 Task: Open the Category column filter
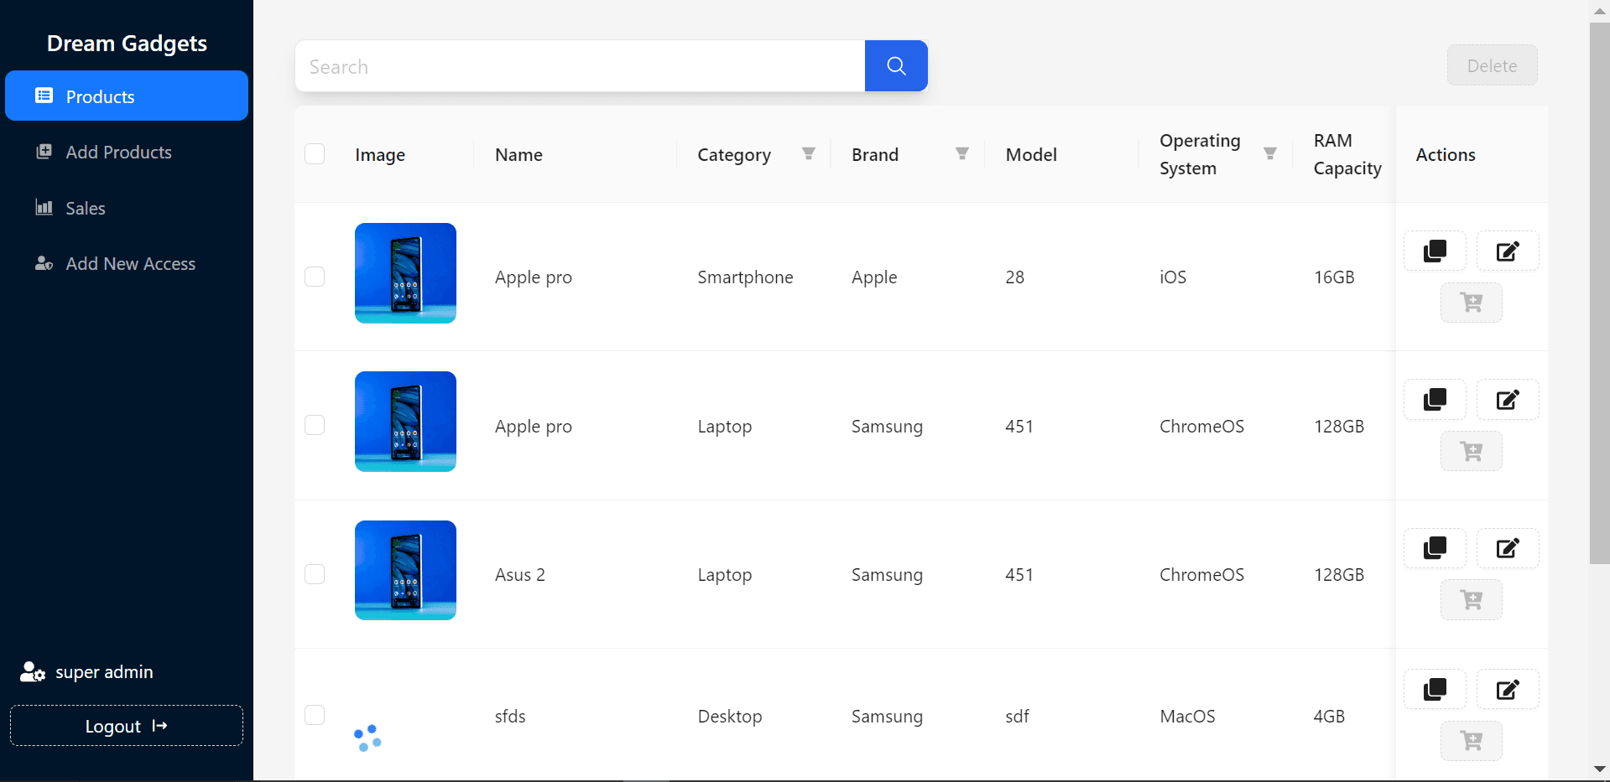coord(808,153)
